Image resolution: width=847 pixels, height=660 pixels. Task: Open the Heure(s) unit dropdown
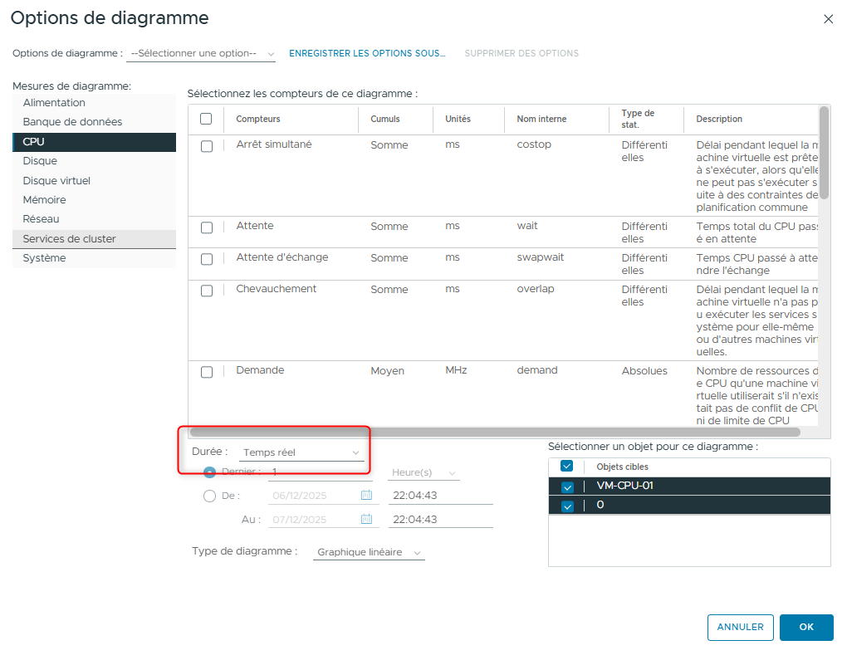point(423,472)
